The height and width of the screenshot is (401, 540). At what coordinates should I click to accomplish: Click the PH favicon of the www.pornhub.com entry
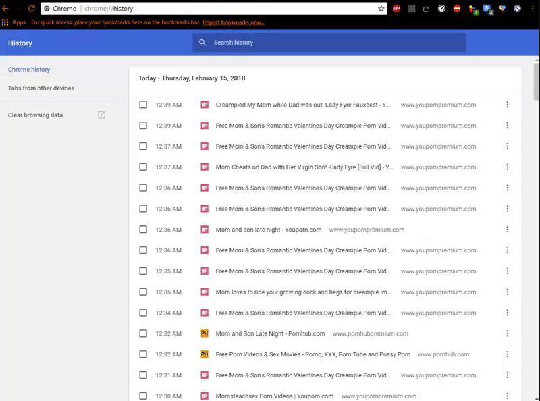pyautogui.click(x=205, y=354)
